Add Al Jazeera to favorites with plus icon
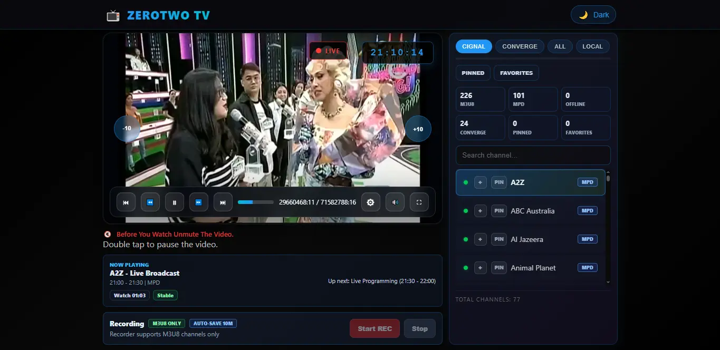Screen dimensions: 720x350 click(x=480, y=239)
